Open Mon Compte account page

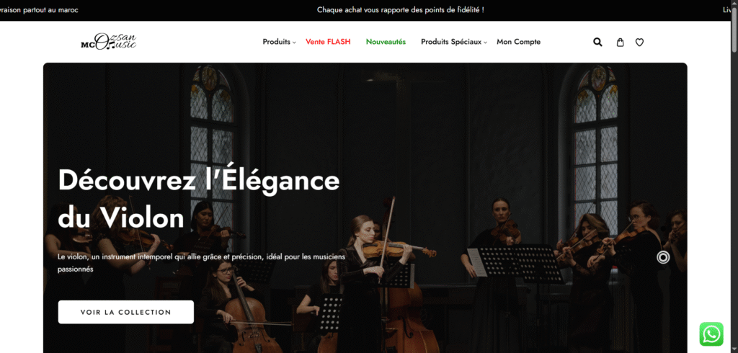(519, 41)
